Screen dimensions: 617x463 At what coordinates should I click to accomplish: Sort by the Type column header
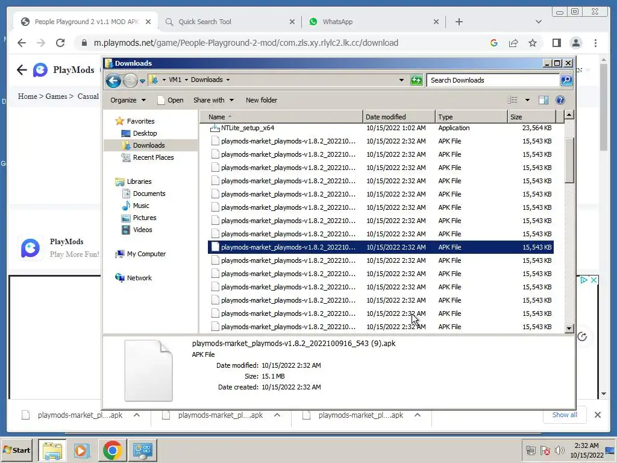[x=471, y=117]
